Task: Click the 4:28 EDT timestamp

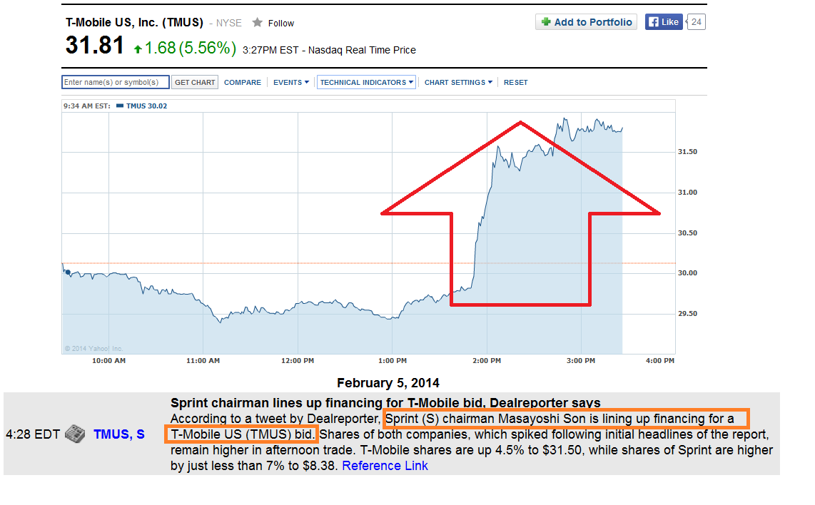Action: 33,434
